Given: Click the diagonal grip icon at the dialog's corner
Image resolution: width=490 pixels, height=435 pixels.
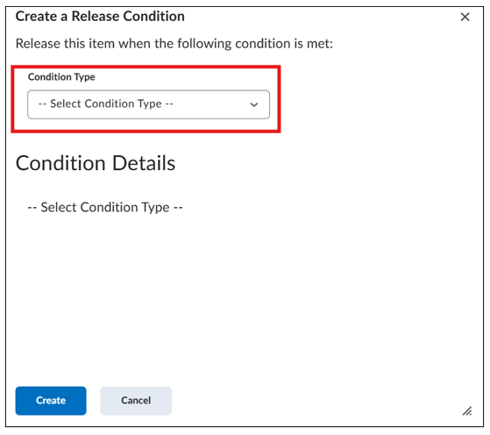Looking at the screenshot, I should [467, 411].
